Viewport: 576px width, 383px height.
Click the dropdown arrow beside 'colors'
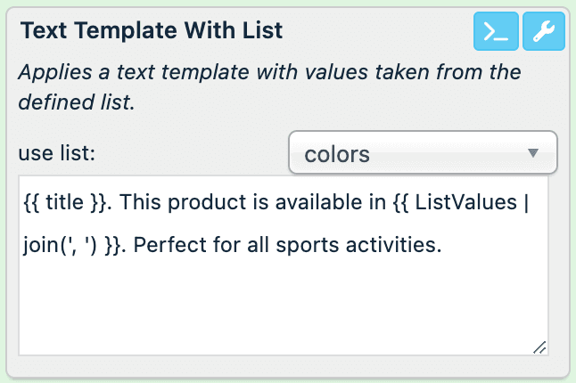(x=533, y=152)
